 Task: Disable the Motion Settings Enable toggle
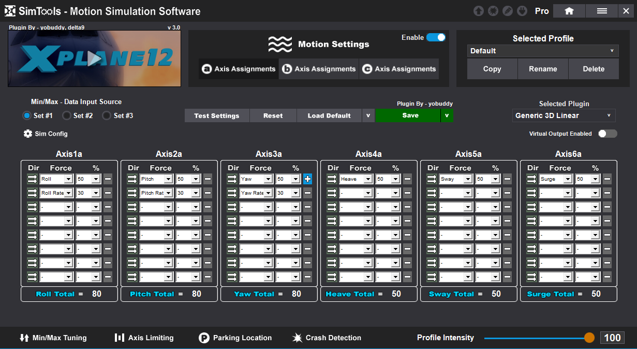(x=436, y=37)
